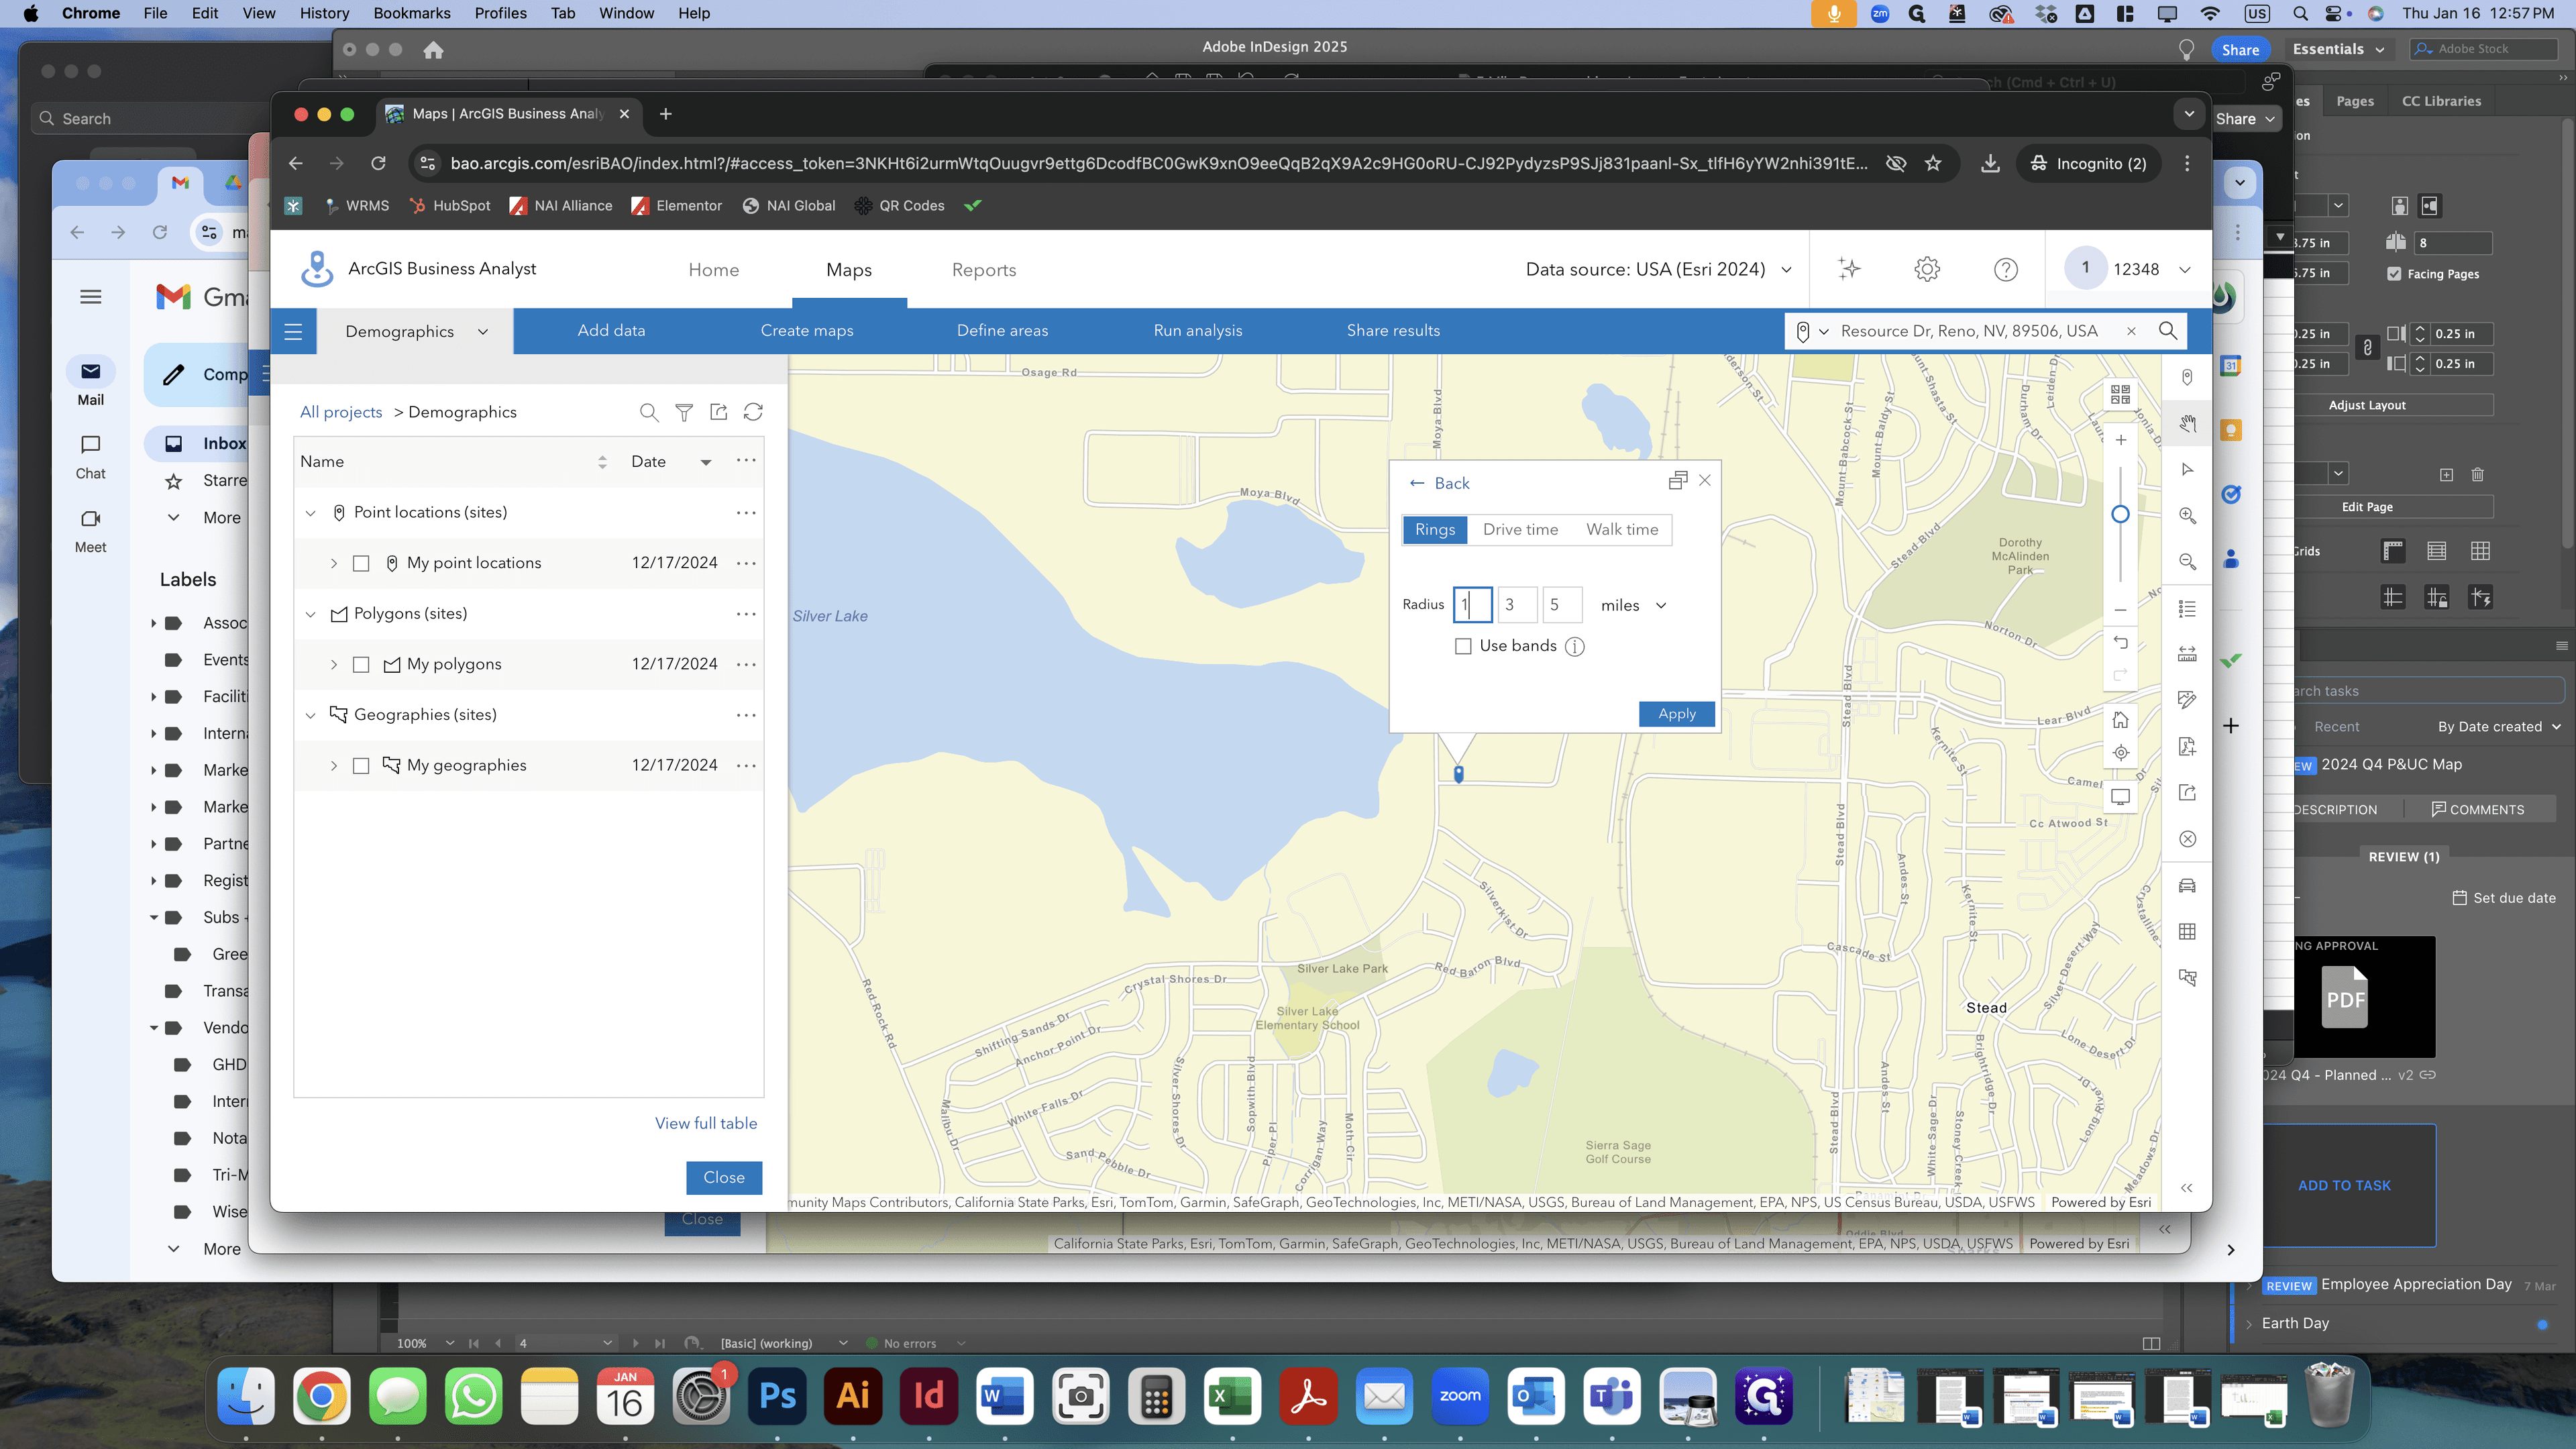This screenshot has height=1449, width=2576.
Task: Click the map zoom slider handle
Action: (x=2120, y=514)
